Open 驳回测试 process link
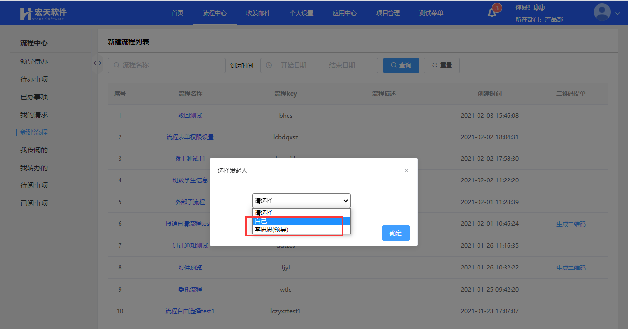 tap(190, 116)
